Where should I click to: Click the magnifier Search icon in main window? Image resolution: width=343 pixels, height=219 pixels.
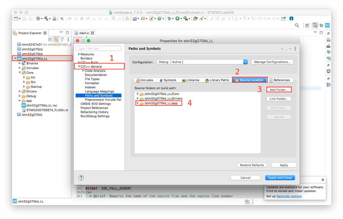[297, 25]
